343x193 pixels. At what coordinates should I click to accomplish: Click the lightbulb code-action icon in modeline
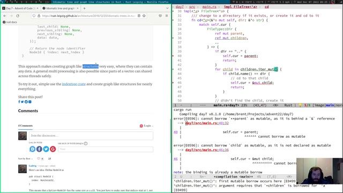click(x=300, y=105)
